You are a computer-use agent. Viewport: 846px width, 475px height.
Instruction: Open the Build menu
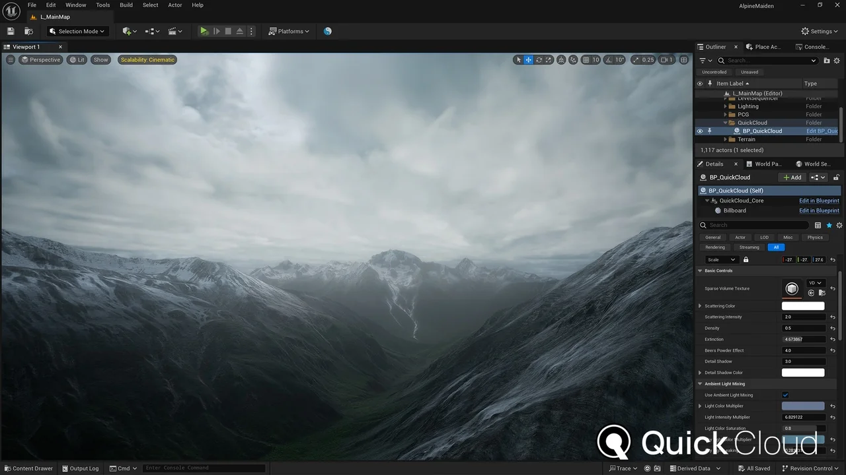pyautogui.click(x=126, y=5)
